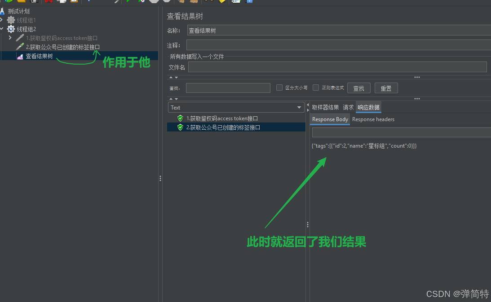Image resolution: width=491 pixels, height=302 pixels.
Task: Start the test with the green play icon
Action: pos(128,2)
